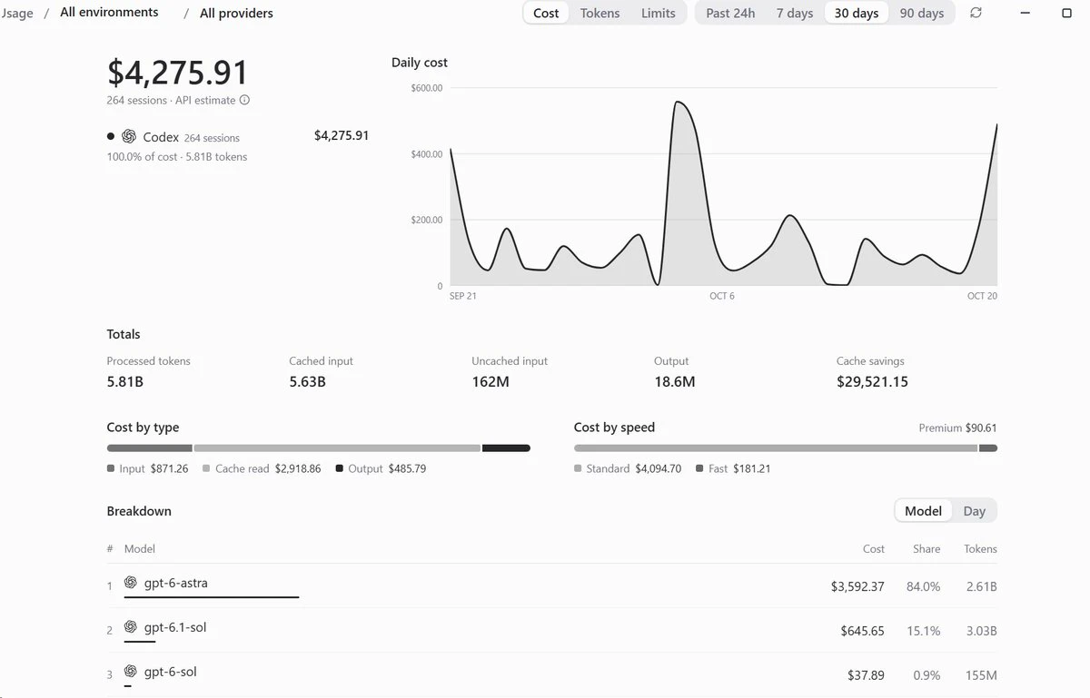The image size is (1090, 698).
Task: Click the Cache read legend swatch
Action: [x=206, y=468]
